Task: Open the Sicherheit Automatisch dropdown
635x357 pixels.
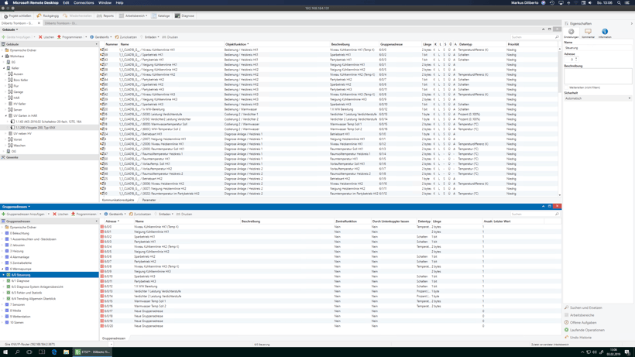Action: [x=597, y=98]
